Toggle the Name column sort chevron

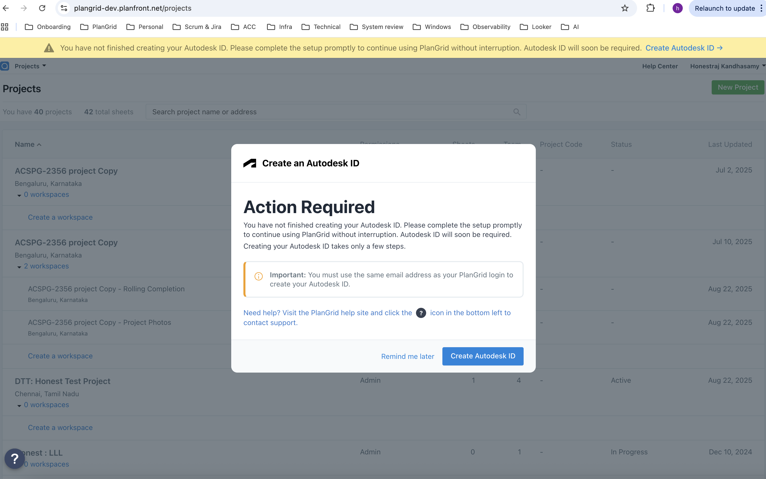click(x=39, y=145)
